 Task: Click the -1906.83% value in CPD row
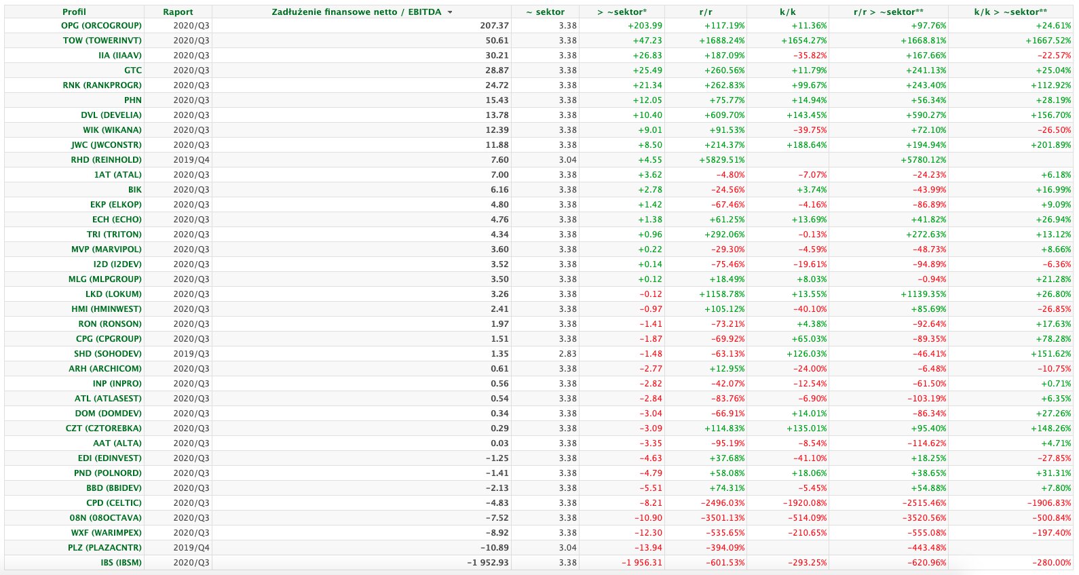click(1048, 502)
